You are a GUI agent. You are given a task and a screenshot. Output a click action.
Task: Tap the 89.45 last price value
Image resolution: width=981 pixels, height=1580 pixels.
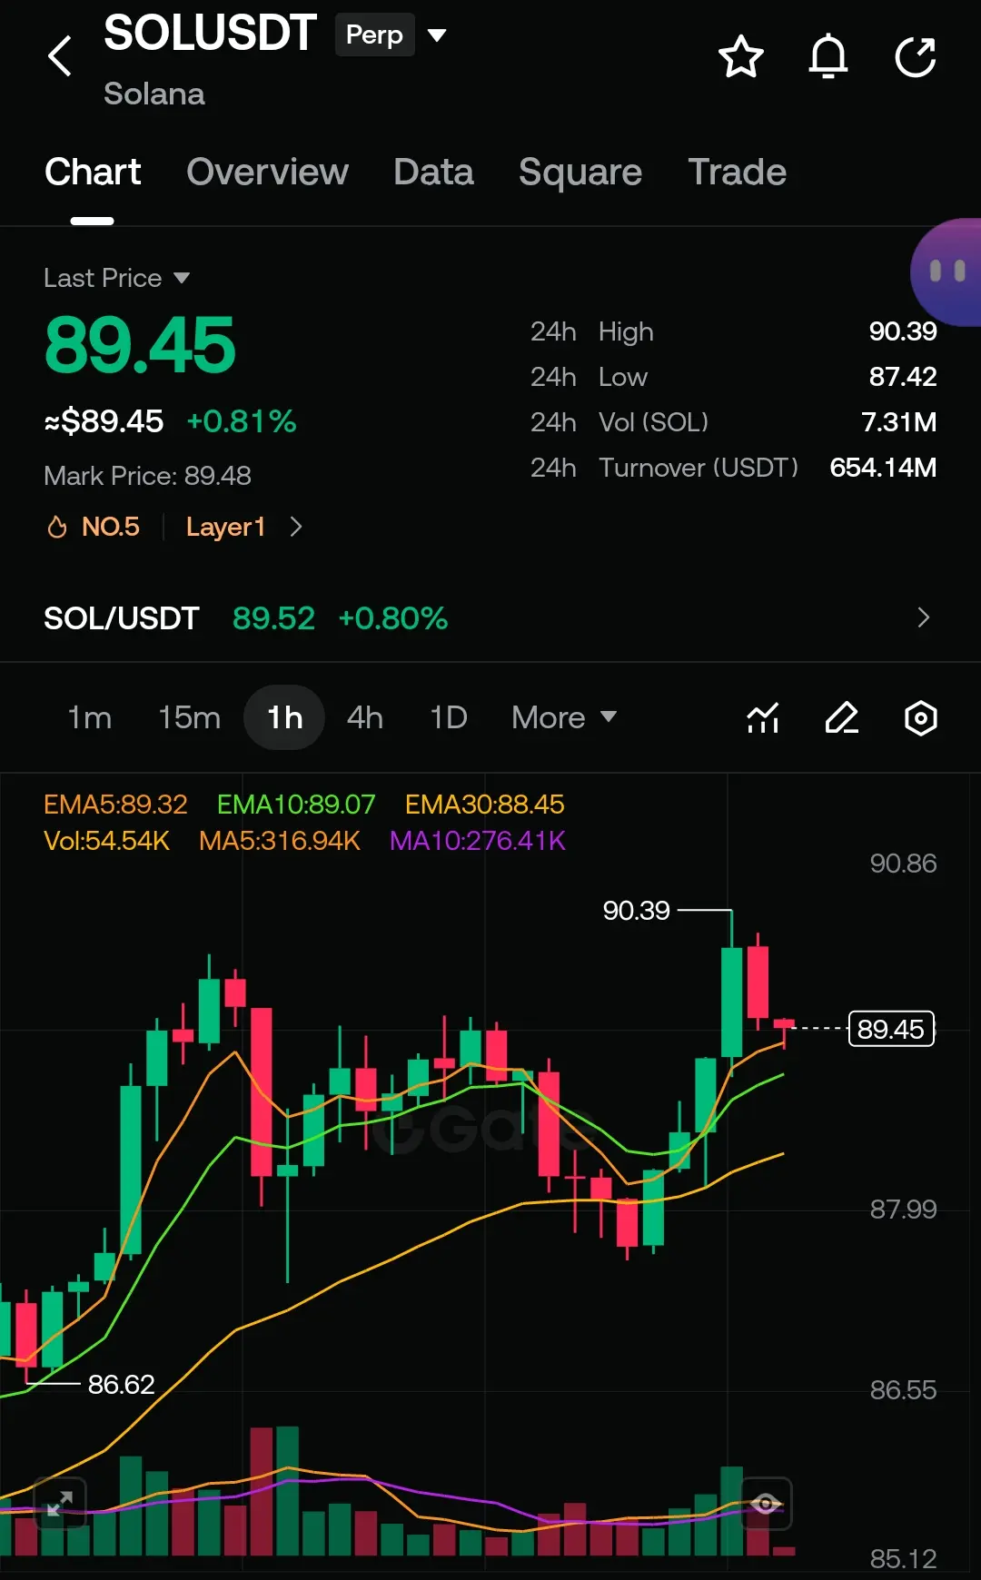pyautogui.click(x=140, y=345)
